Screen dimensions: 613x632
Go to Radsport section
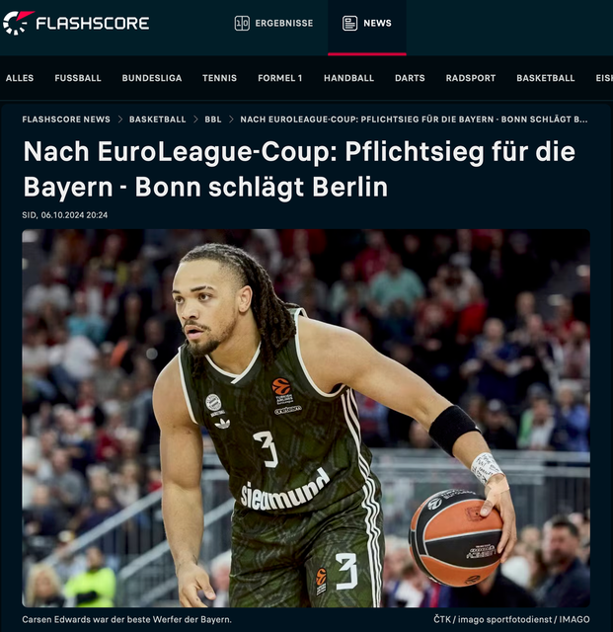coord(471,78)
